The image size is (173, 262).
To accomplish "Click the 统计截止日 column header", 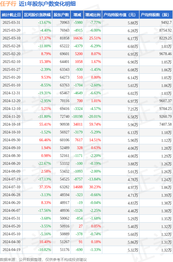I will [11, 15].
